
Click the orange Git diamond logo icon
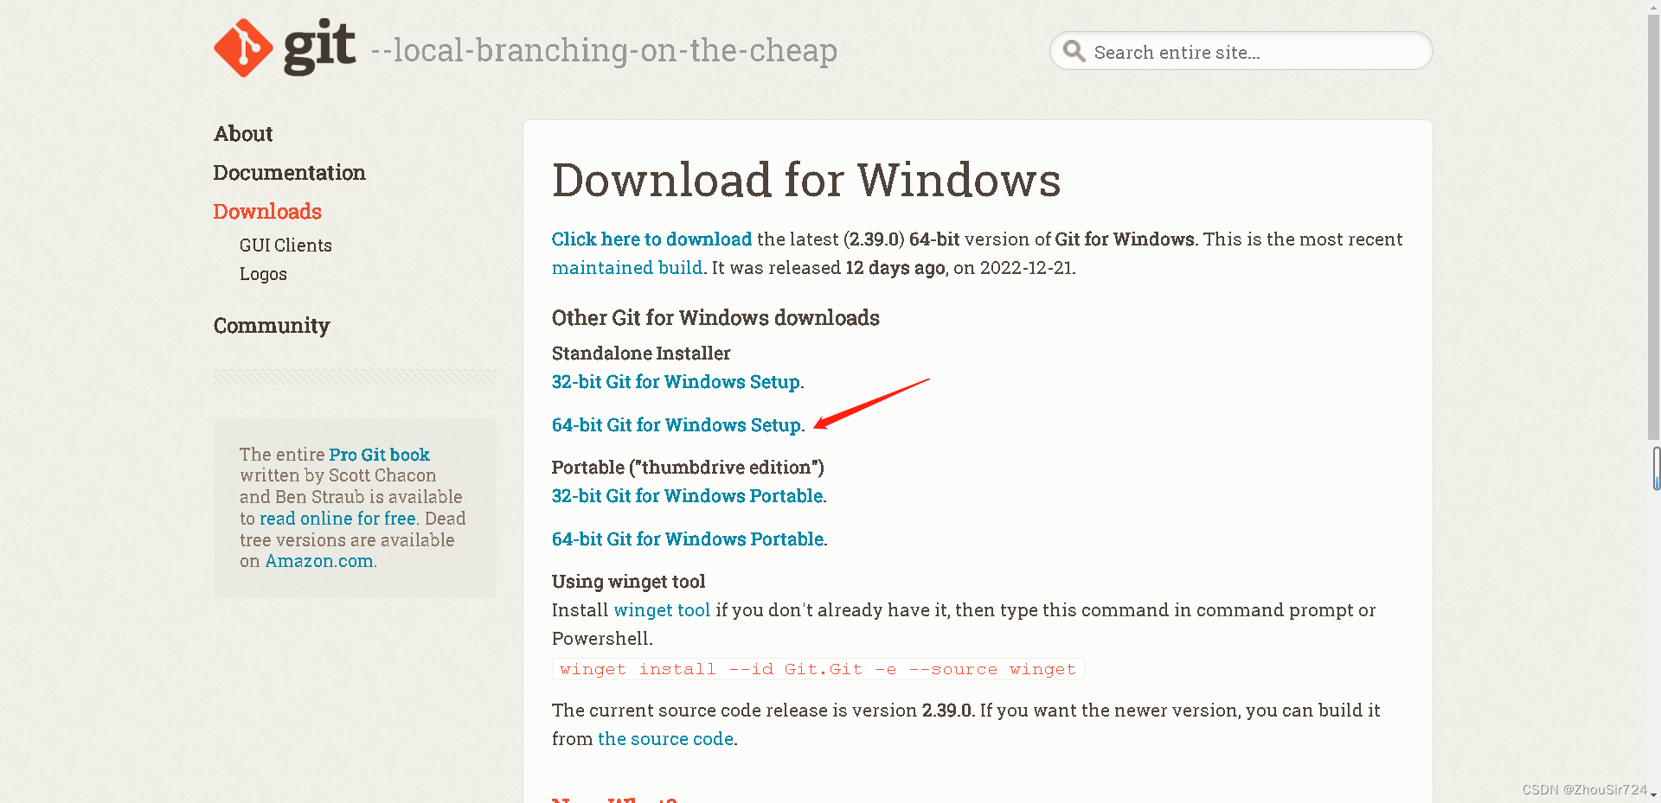point(243,48)
